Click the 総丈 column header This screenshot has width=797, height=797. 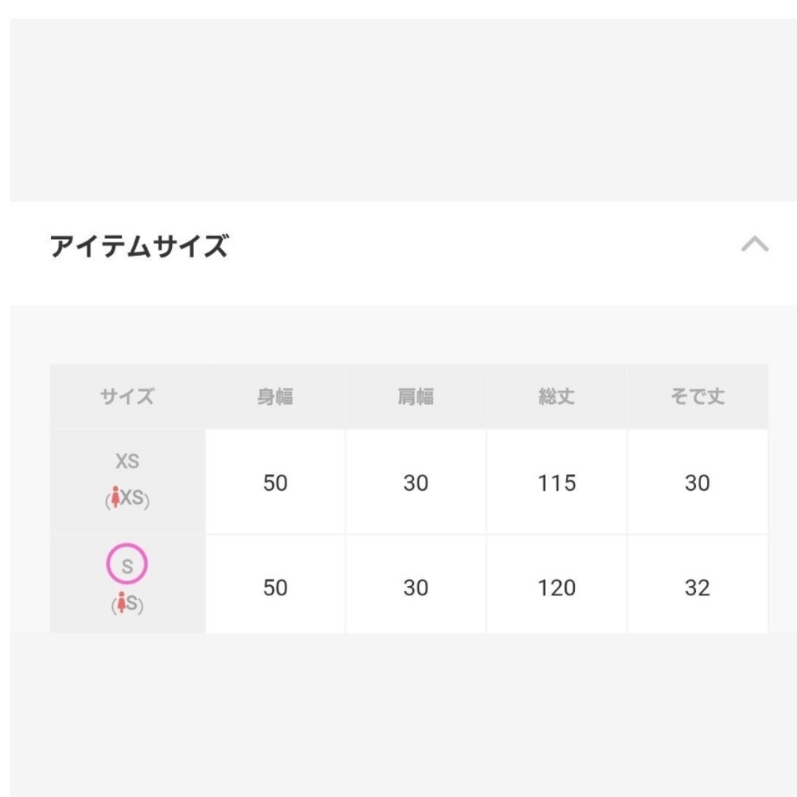pyautogui.click(x=556, y=396)
